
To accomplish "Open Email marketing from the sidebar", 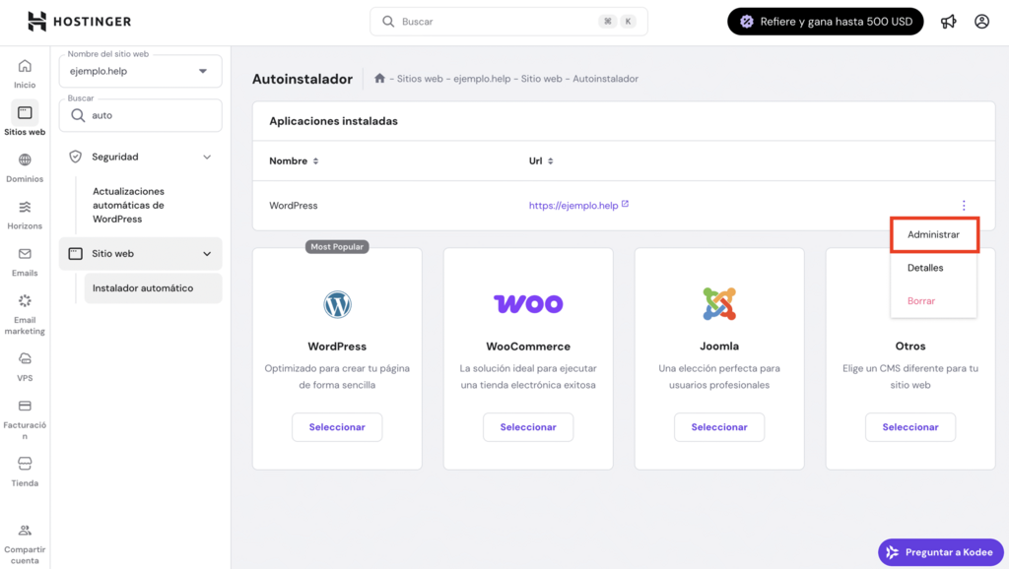I will click(x=24, y=313).
